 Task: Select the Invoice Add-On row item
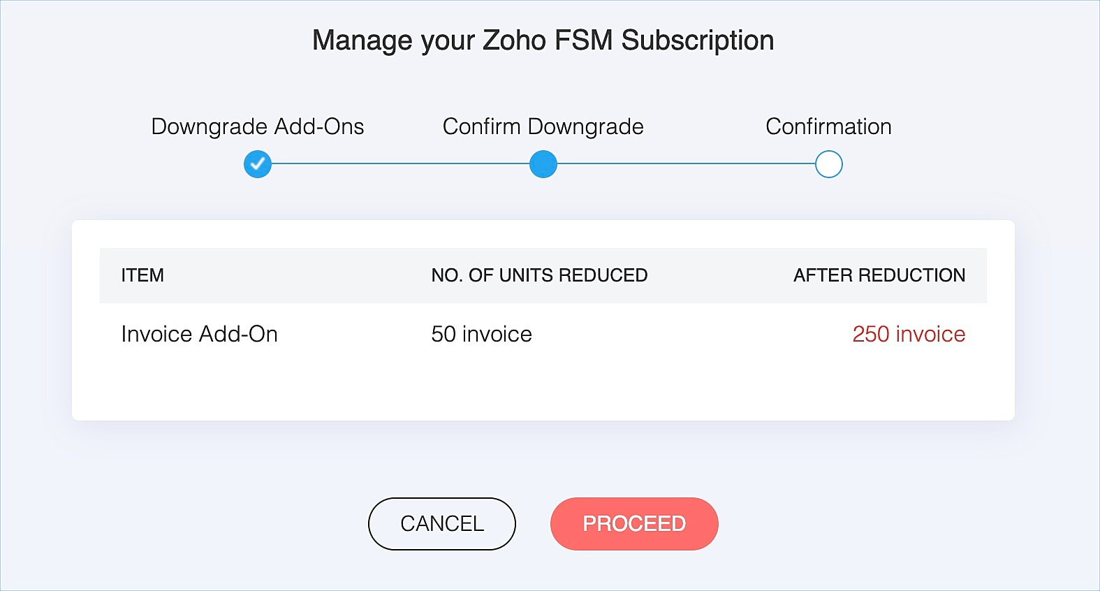(x=200, y=334)
